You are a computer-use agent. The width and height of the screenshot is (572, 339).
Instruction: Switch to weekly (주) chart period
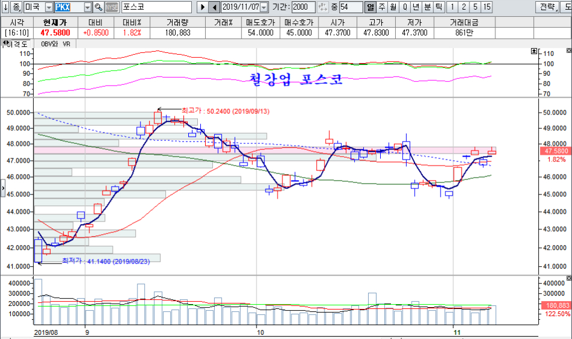(382, 7)
